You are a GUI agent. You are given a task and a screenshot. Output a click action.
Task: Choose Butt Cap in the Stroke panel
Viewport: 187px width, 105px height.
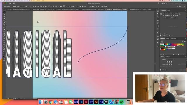coord(167,62)
